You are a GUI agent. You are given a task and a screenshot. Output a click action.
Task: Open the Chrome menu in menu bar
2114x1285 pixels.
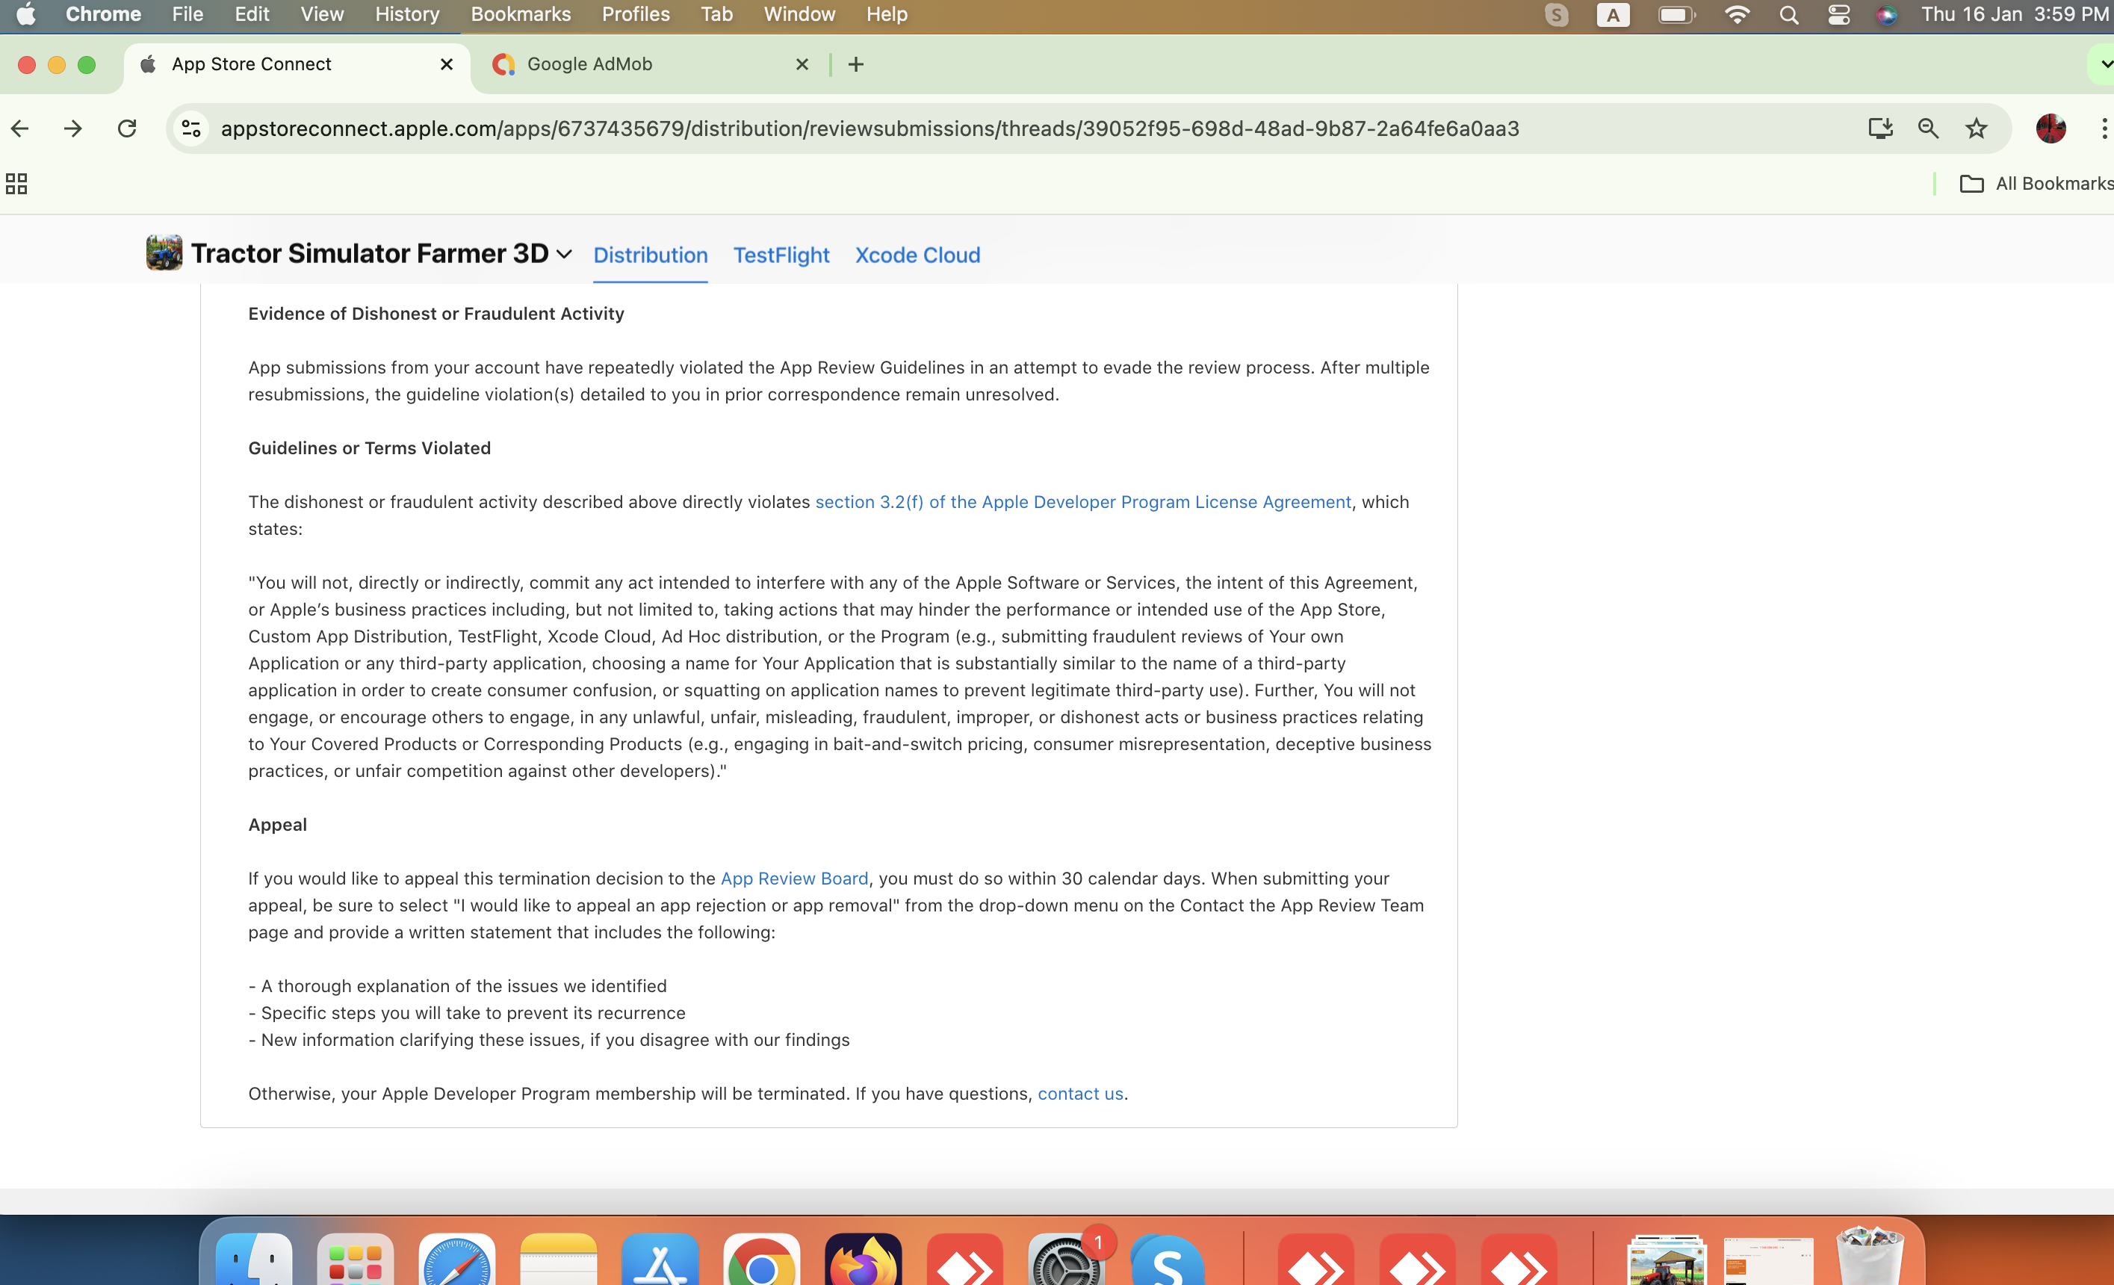tap(103, 15)
